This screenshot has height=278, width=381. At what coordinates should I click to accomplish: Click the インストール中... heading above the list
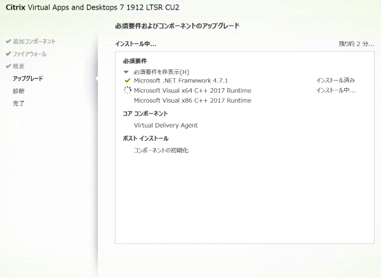coord(136,44)
